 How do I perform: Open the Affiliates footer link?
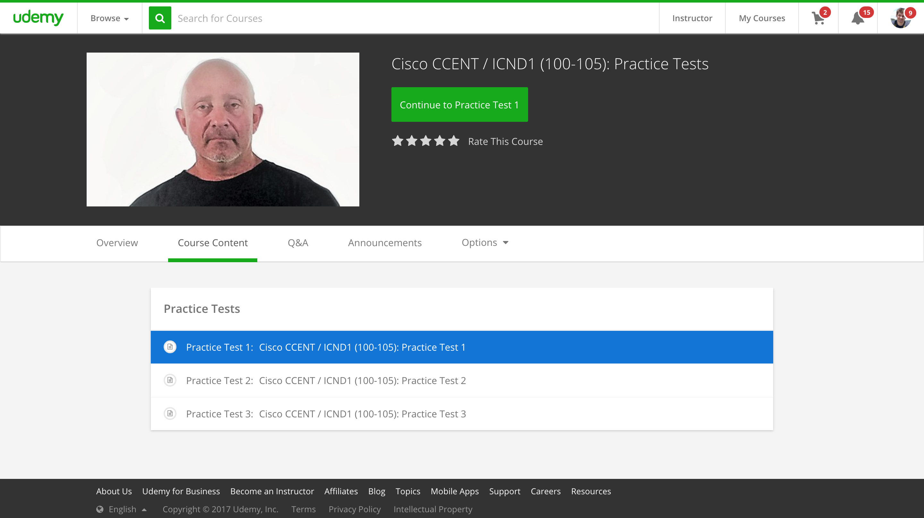(x=341, y=491)
